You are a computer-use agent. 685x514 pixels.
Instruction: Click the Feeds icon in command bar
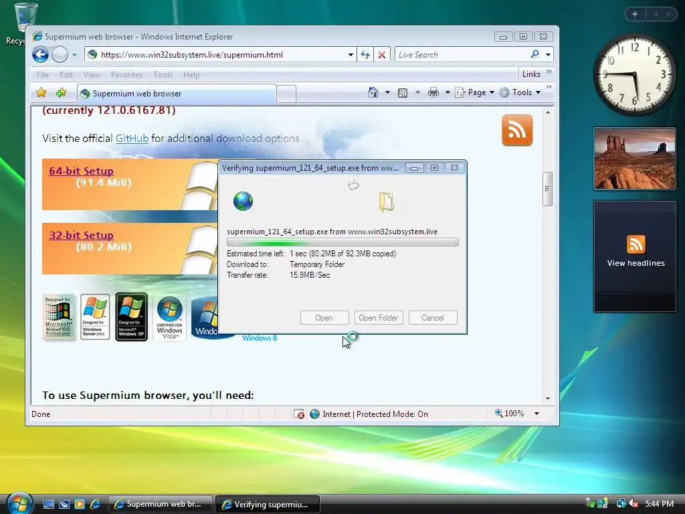coord(403,92)
